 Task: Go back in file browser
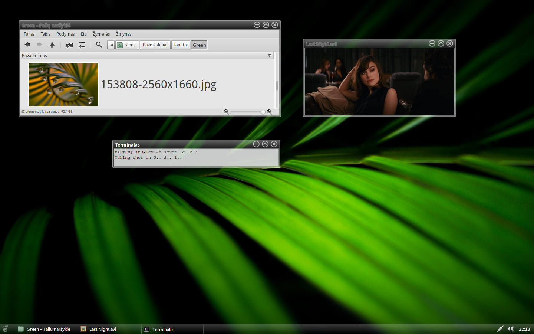tap(27, 45)
